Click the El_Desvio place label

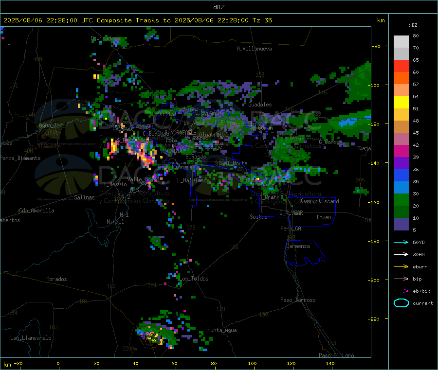[x=114, y=184]
